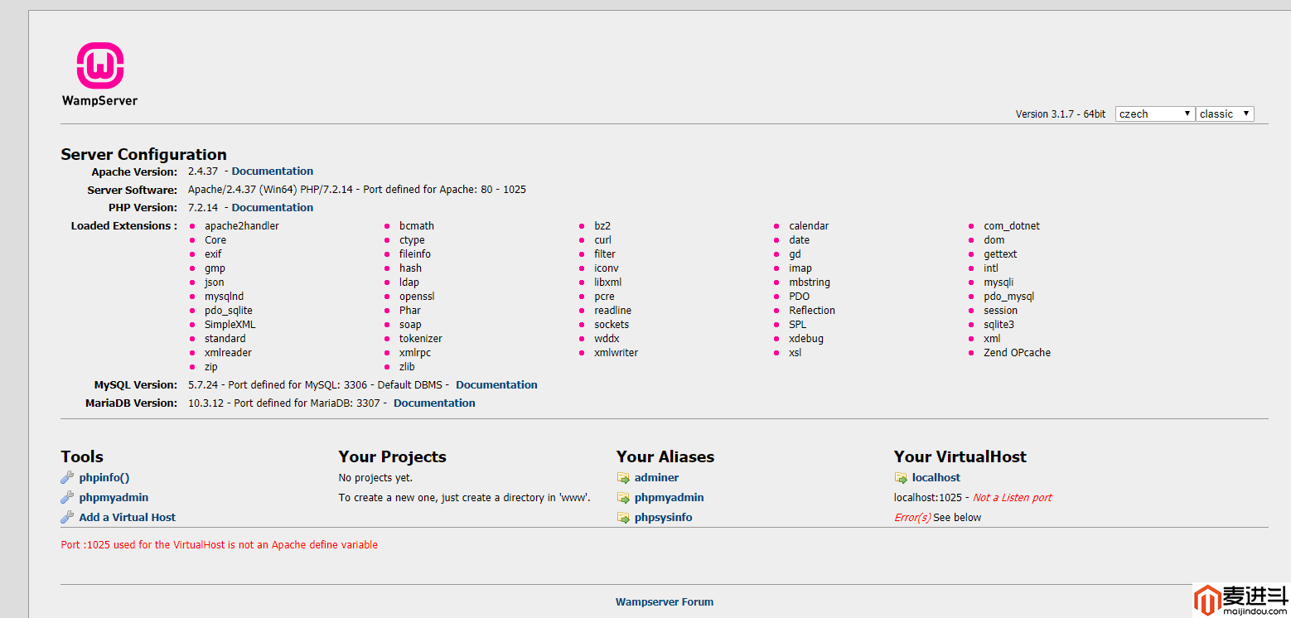Click the folder icon beside phpmyadmin alias
This screenshot has height=618, width=1291.
[623, 498]
